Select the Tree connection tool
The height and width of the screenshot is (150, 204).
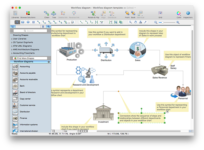[x=54, y=13]
